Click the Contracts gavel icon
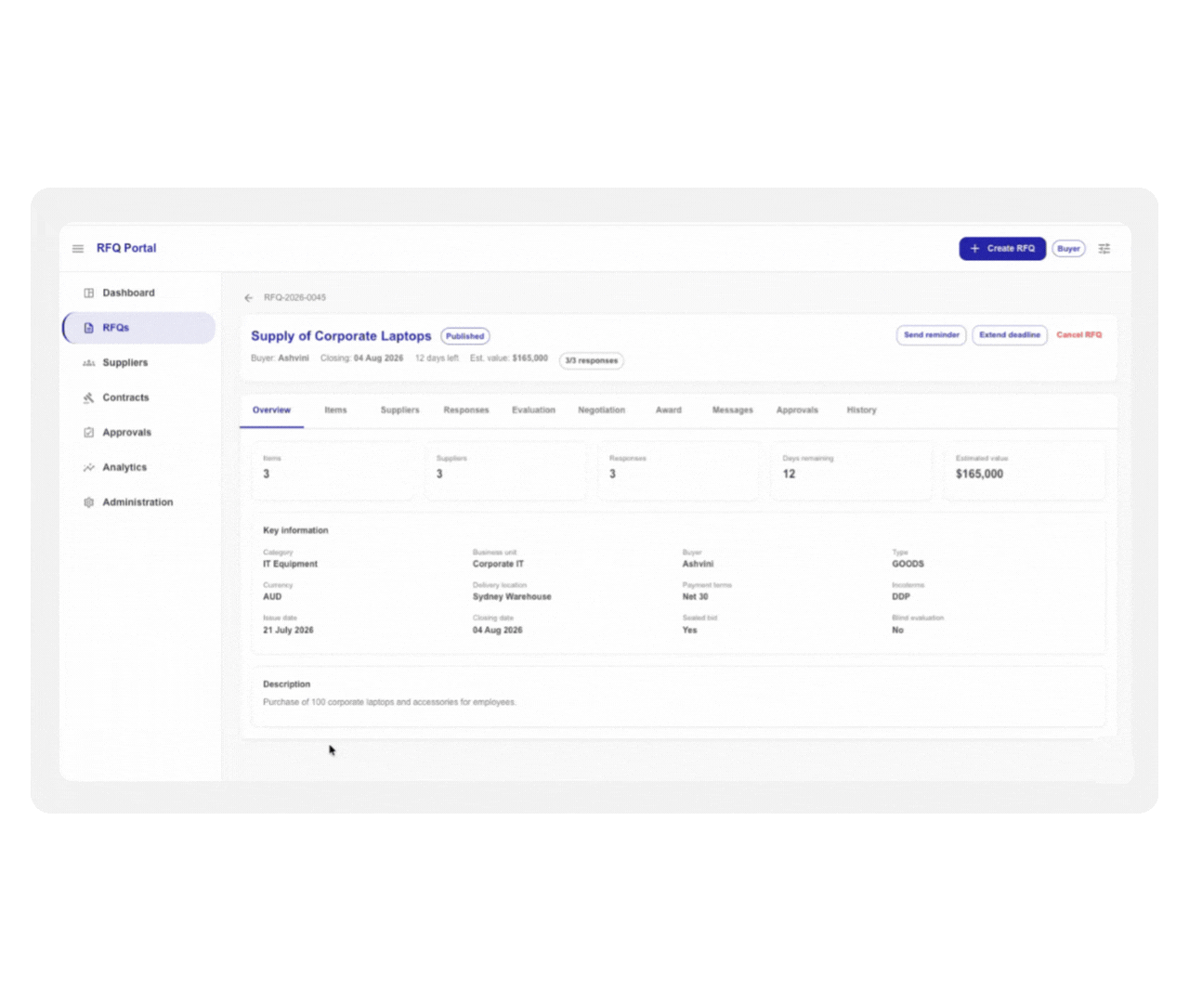Viewport: 1189px width, 1003px height. coord(89,397)
